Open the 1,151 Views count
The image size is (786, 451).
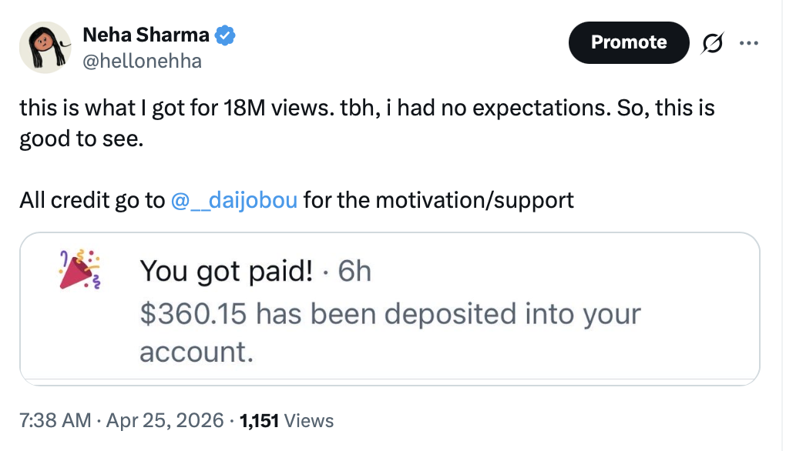(x=287, y=420)
